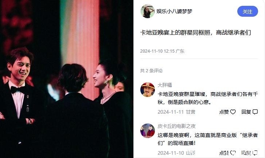
Task: Click the 回复 label on 大胖橘's comment
Action: (246, 112)
